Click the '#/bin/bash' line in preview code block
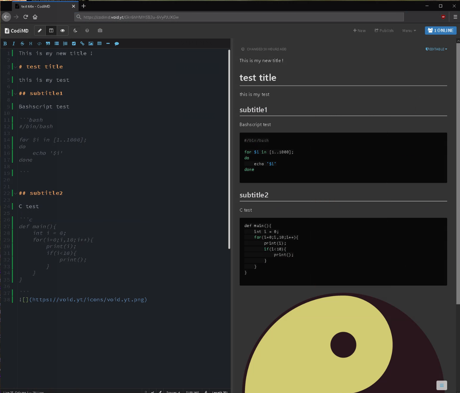The width and height of the screenshot is (460, 393). (256, 141)
